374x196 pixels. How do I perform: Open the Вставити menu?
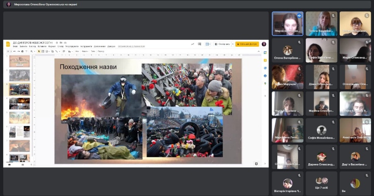pyautogui.click(x=42, y=47)
